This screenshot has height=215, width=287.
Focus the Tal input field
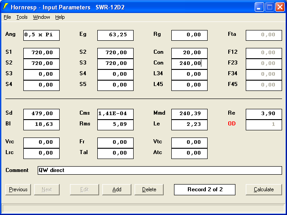[x=116, y=154]
